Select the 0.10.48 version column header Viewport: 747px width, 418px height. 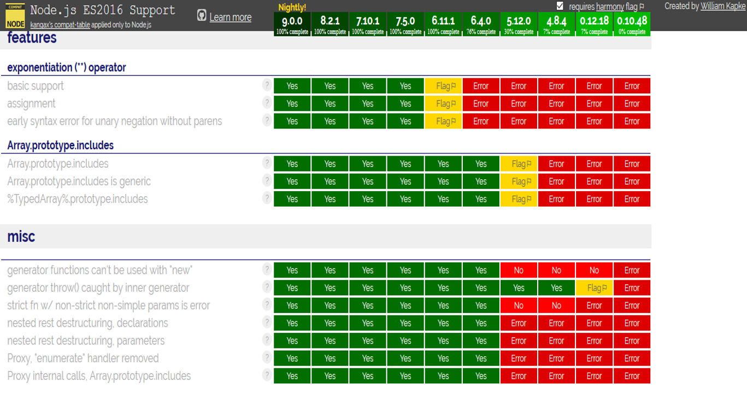point(632,24)
